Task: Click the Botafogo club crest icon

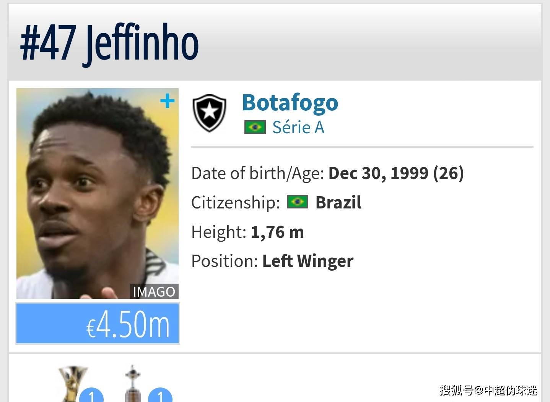Action: tap(209, 113)
